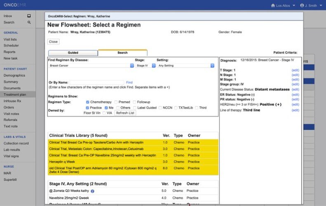Click the user profile icon beside J. Smith
Viewport: 326px width, 206px height.
tap(302, 5)
